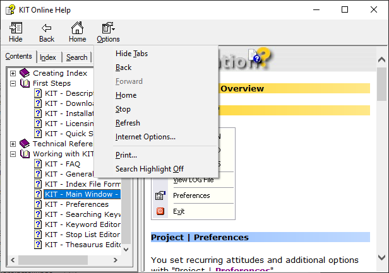
Task: Choose Internet Options from the menu
Action: pos(145,137)
